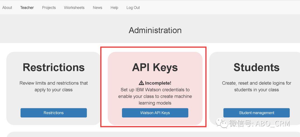Click the warning triangle icon beside Incomplete!
Image resolution: width=300 pixels, height=137 pixels.
(x=141, y=83)
